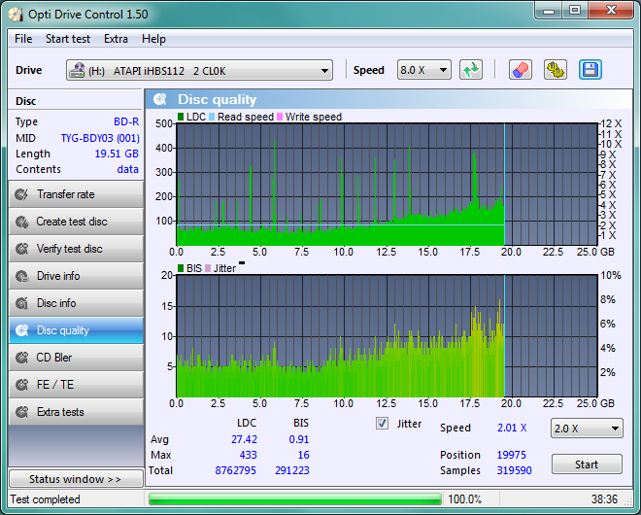This screenshot has height=515, width=641.
Task: Click the Length value 19.51 GB
Action: click(x=117, y=154)
